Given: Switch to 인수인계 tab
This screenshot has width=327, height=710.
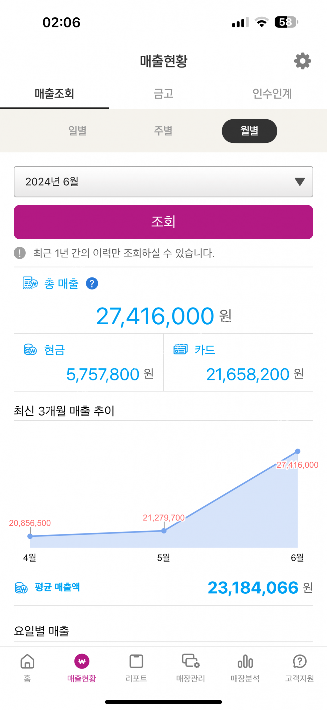Looking at the screenshot, I should (x=272, y=94).
